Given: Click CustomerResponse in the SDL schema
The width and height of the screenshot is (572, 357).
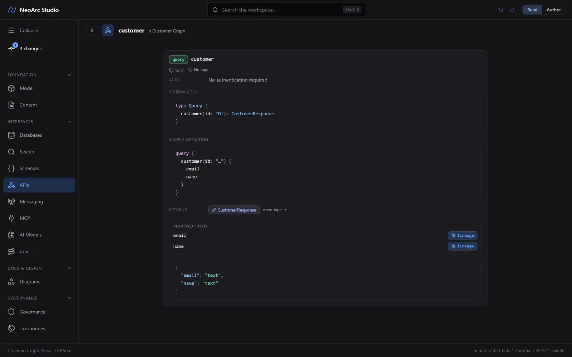Looking at the screenshot, I should coord(252,114).
